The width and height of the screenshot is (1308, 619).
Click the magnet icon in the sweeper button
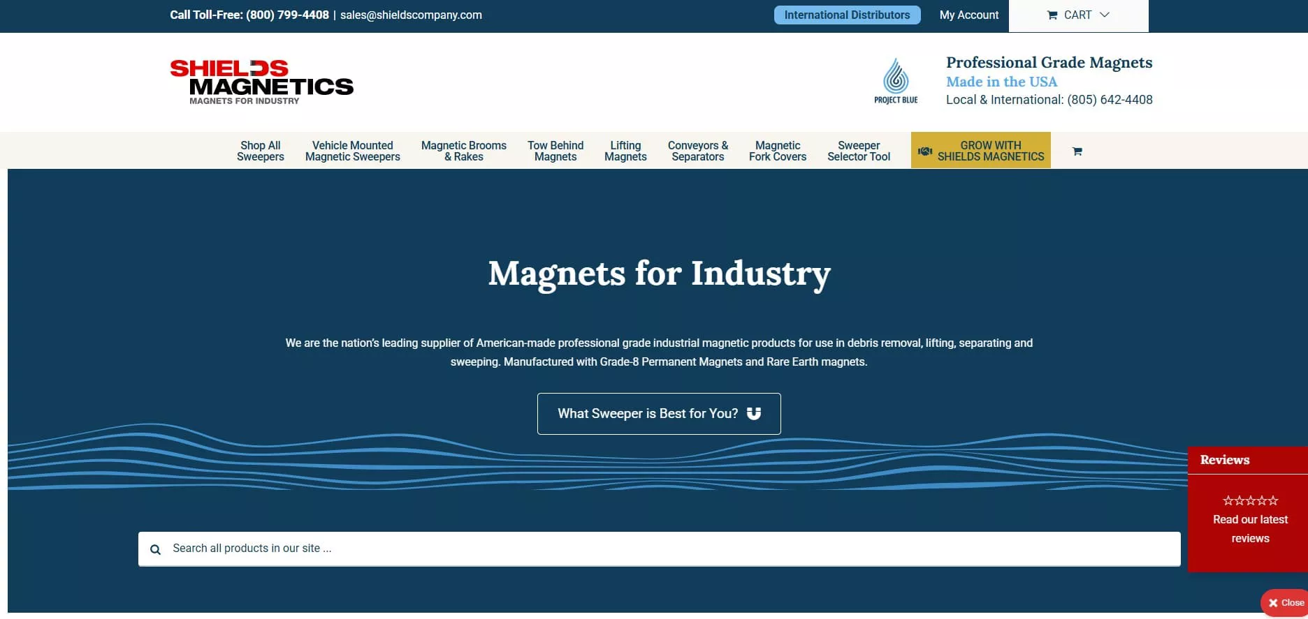point(753,413)
